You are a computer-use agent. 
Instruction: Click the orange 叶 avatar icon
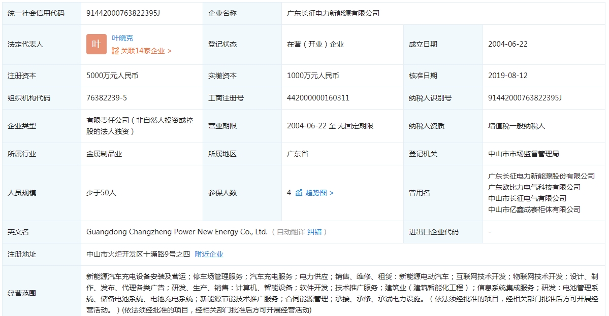coord(97,44)
